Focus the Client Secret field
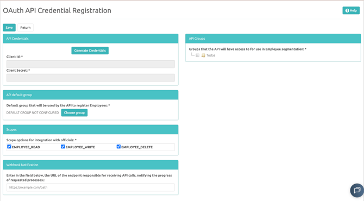 coord(91,78)
